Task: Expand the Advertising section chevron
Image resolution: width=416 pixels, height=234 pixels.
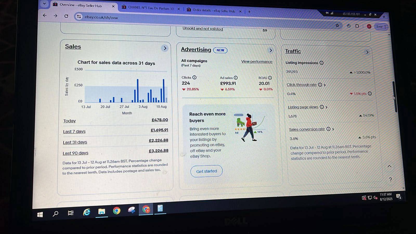Action: point(271,50)
